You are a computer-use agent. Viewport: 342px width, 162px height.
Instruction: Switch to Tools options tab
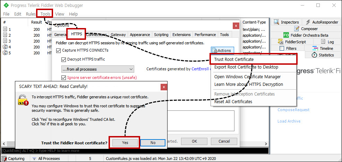point(224,35)
